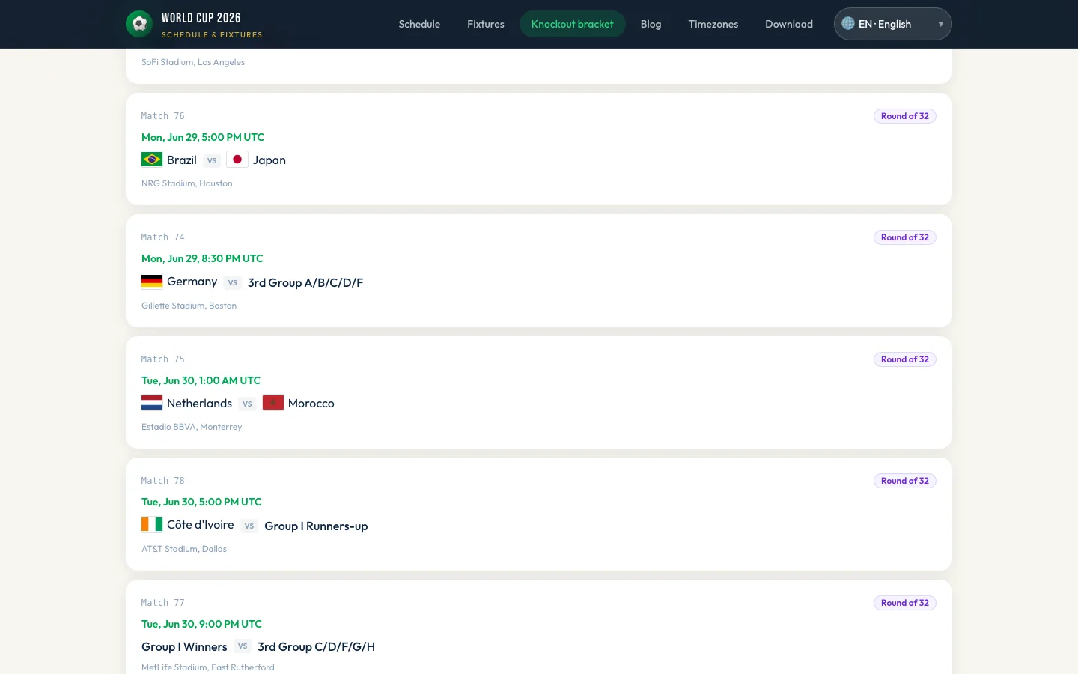Click the Match 77 label
The width and height of the screenshot is (1078, 674).
(163, 603)
